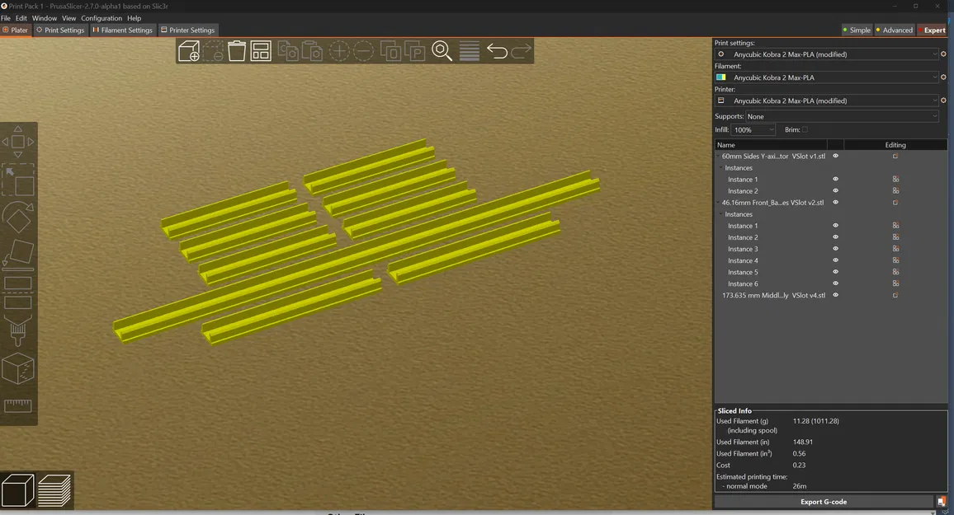The width and height of the screenshot is (954, 515).
Task: Hide Instance 6 of the 46.16mm object
Action: click(835, 283)
